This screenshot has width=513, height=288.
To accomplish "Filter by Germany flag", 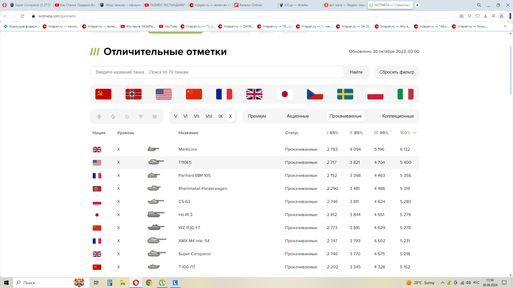I will coord(134,94).
